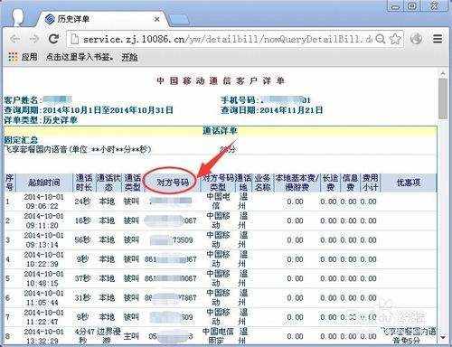Click the 边界漫游 call status cell

[x=108, y=336]
